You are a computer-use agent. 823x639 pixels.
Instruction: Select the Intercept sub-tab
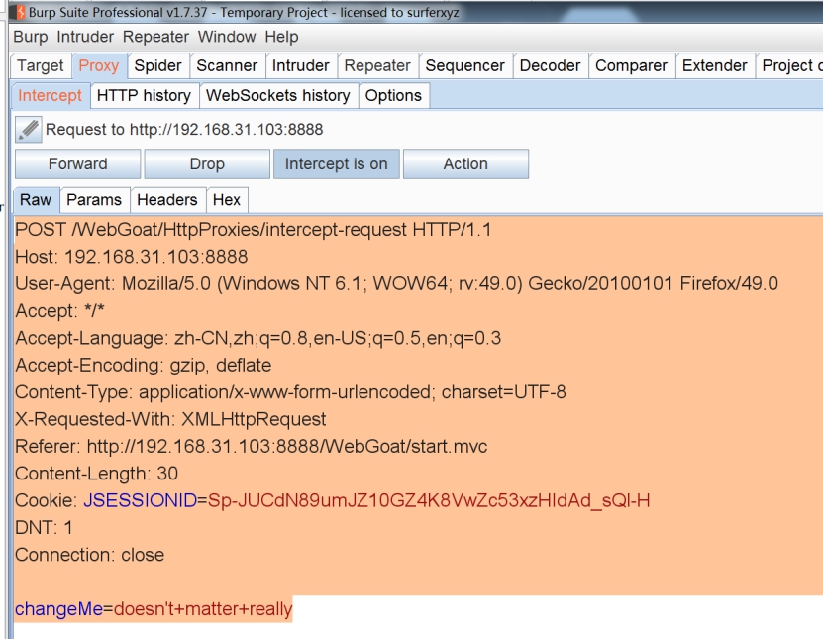click(50, 95)
